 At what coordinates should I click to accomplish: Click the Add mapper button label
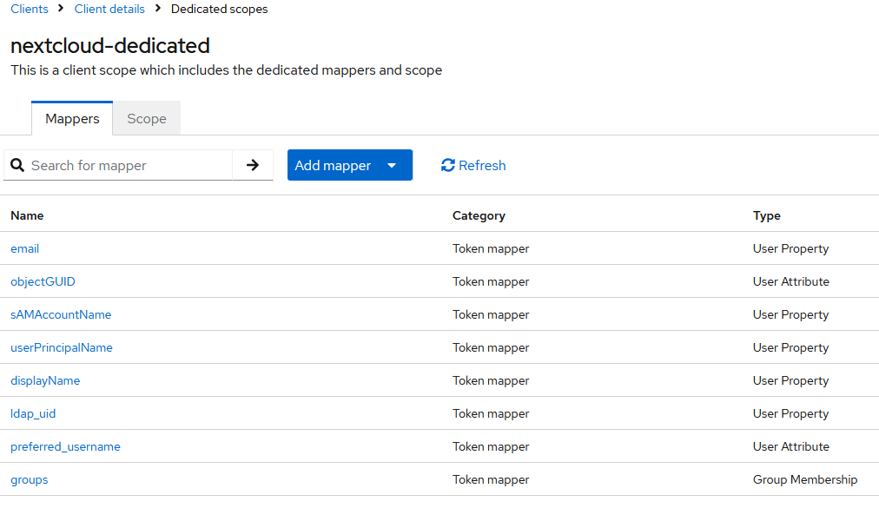point(333,165)
